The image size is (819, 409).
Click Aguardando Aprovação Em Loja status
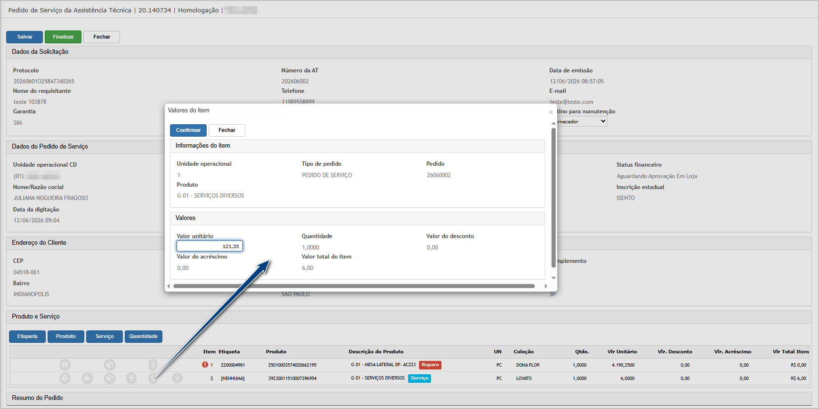(x=657, y=176)
